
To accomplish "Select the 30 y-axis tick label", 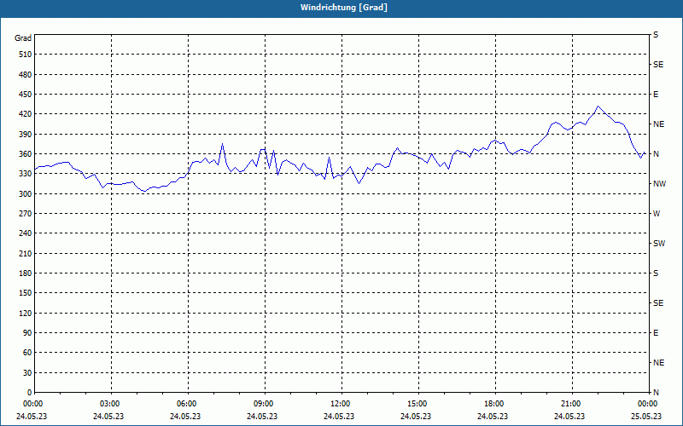I will pyautogui.click(x=27, y=373).
